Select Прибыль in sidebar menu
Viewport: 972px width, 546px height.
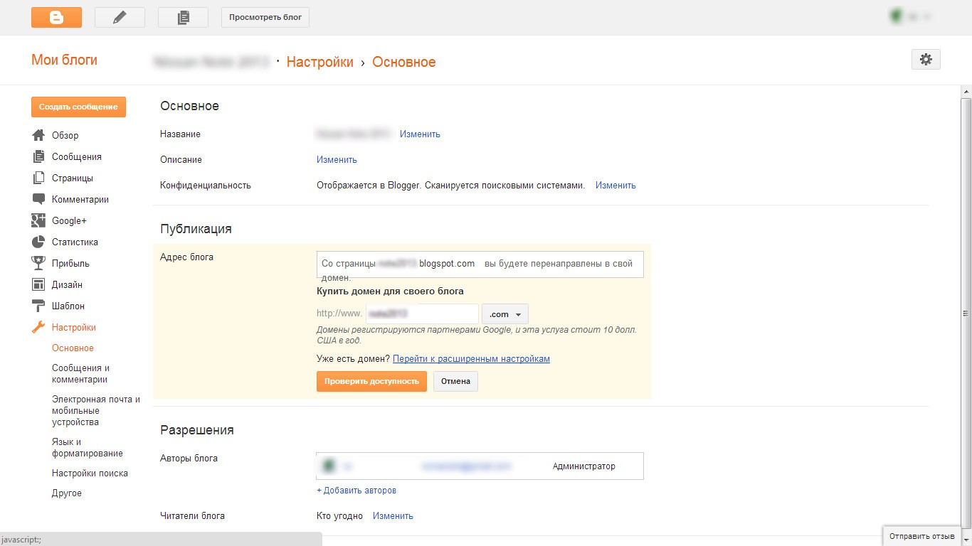[x=70, y=263]
